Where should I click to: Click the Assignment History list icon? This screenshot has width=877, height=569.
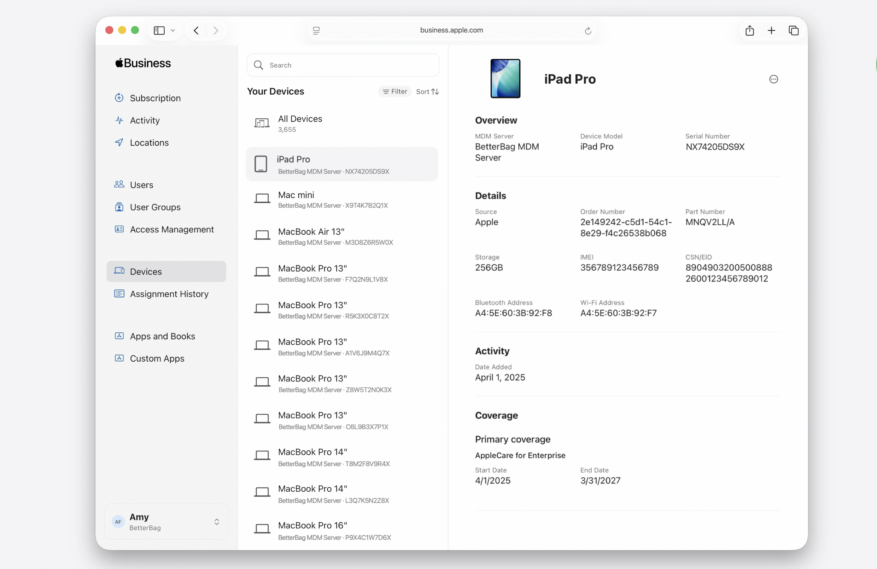pos(119,294)
